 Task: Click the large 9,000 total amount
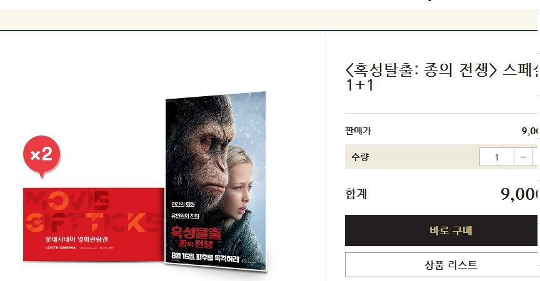point(520,194)
